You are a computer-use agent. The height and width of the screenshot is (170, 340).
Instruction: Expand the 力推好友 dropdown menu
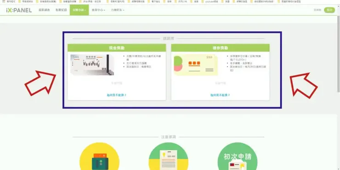tap(117, 10)
